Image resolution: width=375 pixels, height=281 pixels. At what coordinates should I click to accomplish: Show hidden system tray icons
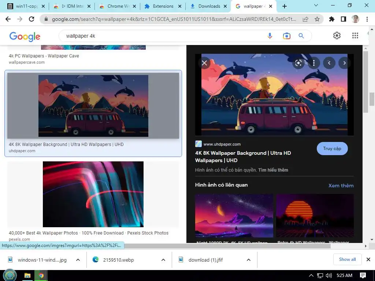point(311,276)
